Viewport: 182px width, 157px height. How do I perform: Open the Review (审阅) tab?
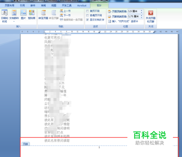43,5
